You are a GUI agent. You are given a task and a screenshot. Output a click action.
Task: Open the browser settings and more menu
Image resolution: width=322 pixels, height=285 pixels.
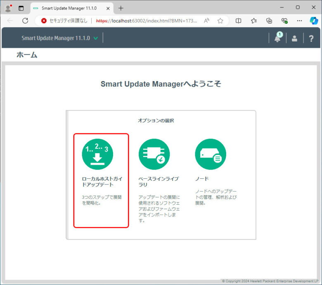click(299, 21)
